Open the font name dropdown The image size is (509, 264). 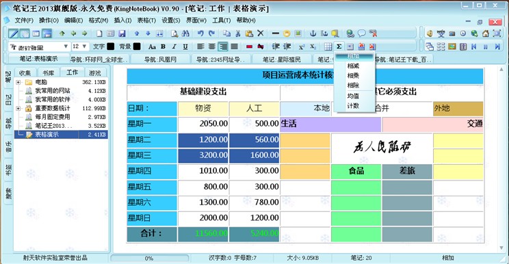coord(66,47)
